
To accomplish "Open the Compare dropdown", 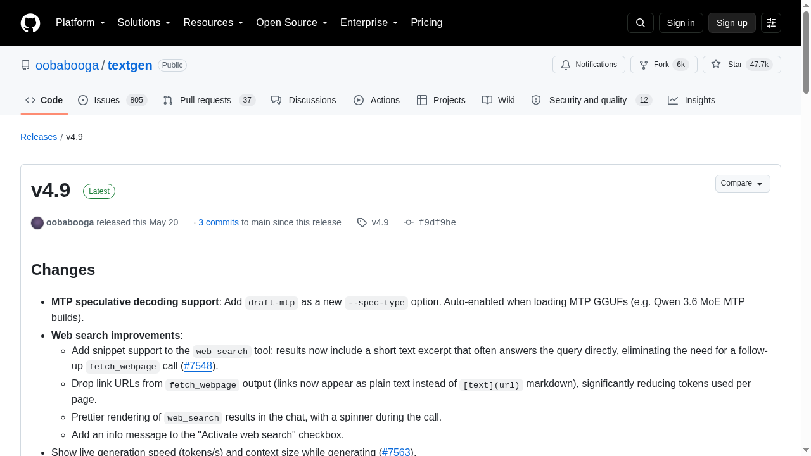I will click(743, 184).
